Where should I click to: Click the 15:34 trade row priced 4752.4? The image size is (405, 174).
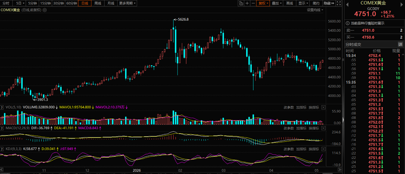[x=375, y=56]
